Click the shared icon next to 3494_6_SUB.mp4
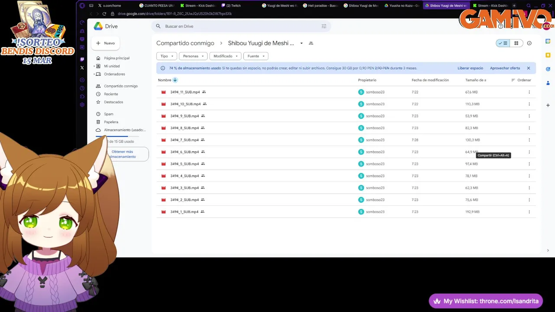This screenshot has width=555, height=312. (203, 152)
